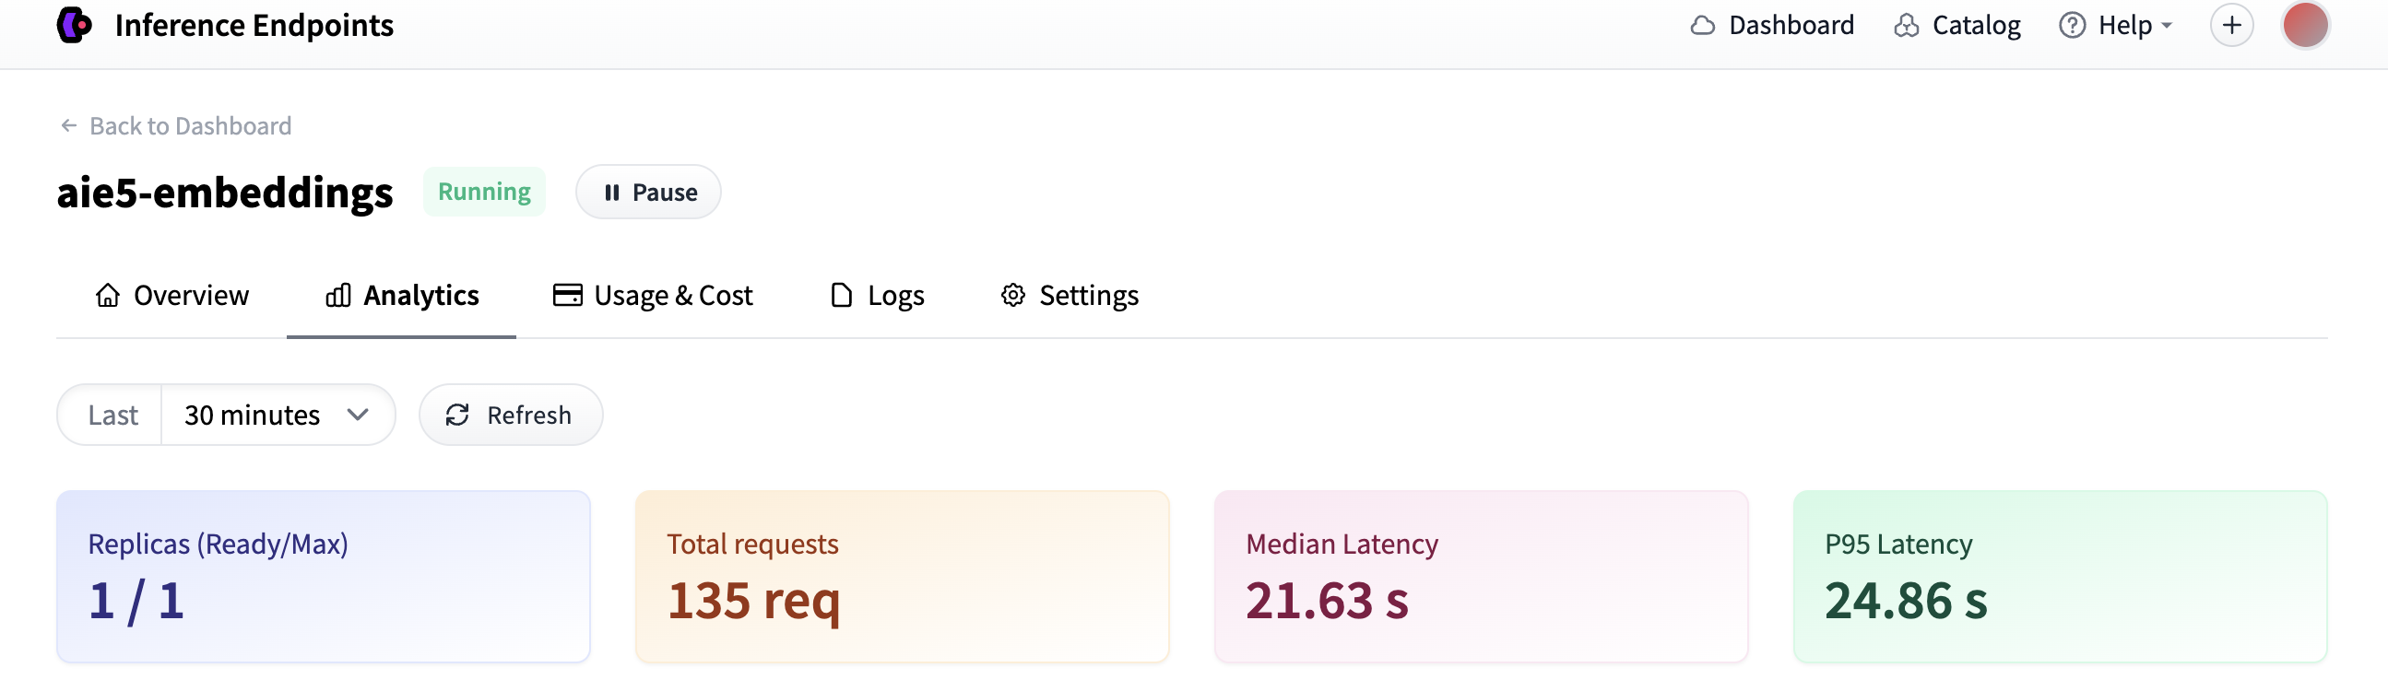Screen dimensions: 2388x691
Task: Go Back to Dashboard link
Action: click(175, 126)
